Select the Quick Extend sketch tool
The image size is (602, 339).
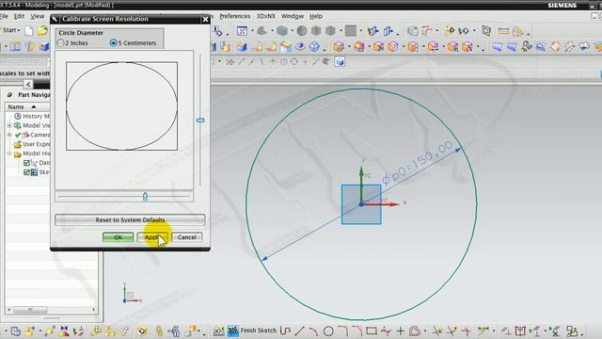click(451, 331)
